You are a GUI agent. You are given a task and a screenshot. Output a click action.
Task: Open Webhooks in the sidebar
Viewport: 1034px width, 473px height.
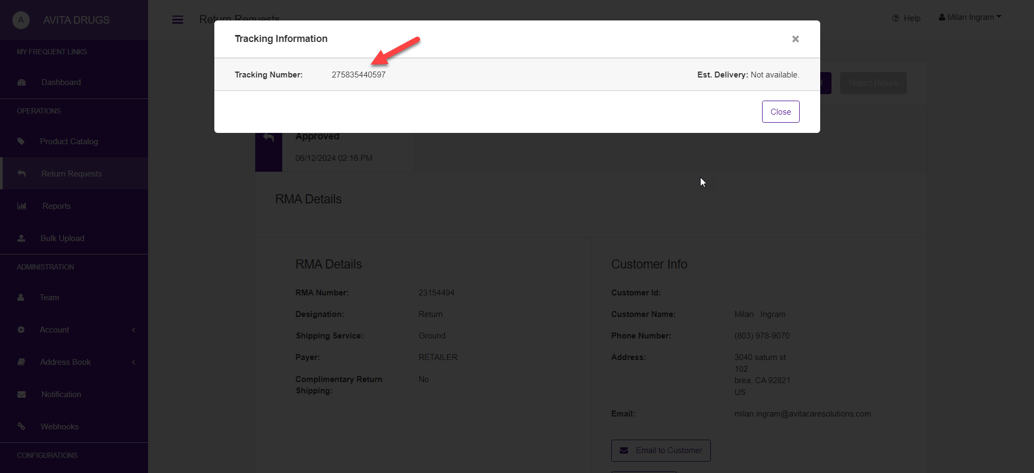pyautogui.click(x=74, y=427)
